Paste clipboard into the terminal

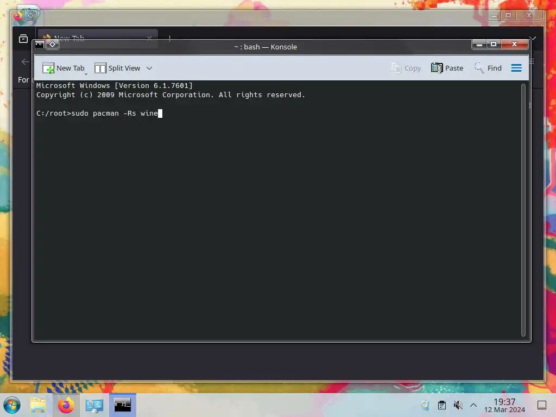tap(447, 68)
